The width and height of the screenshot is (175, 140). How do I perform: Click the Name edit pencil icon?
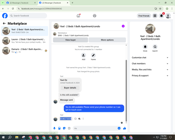pyautogui.click(x=93, y=55)
